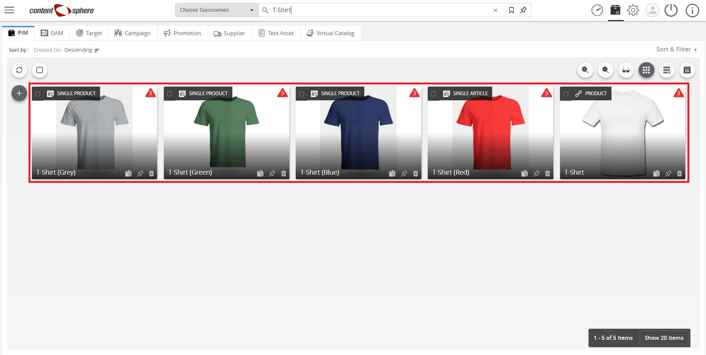
Task: Open the hamburger main menu
Action: [9, 10]
